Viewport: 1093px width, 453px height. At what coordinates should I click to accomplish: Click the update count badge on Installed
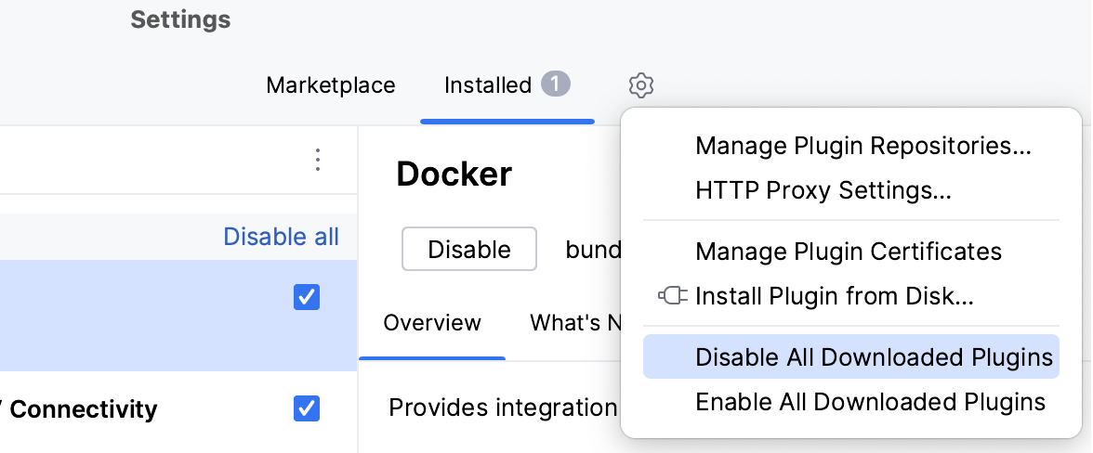coord(555,84)
